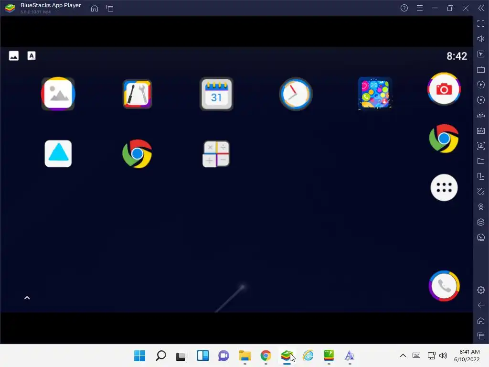This screenshot has height=367, width=489.
Task: Open Chrome from the right dock
Action: 444,139
